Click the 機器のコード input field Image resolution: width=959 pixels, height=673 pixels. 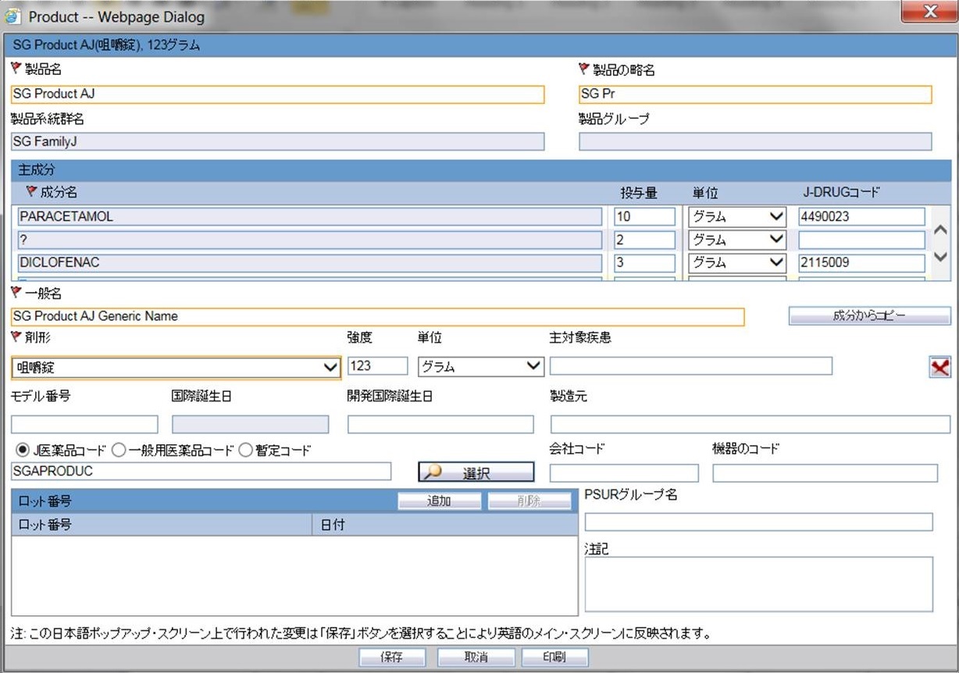[x=825, y=473]
